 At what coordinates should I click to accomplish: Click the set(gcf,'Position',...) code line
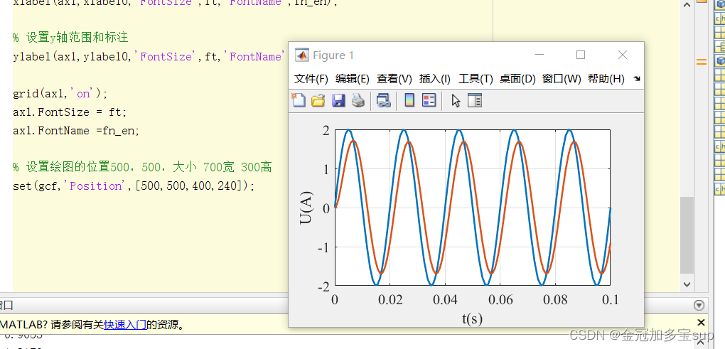point(134,186)
